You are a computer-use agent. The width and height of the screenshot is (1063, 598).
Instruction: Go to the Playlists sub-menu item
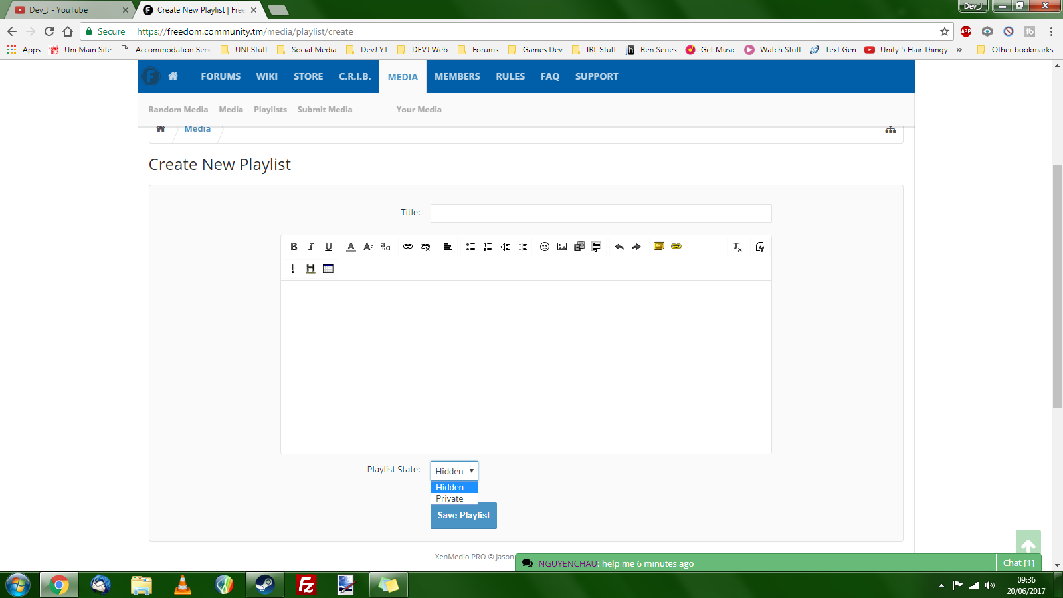tap(270, 110)
